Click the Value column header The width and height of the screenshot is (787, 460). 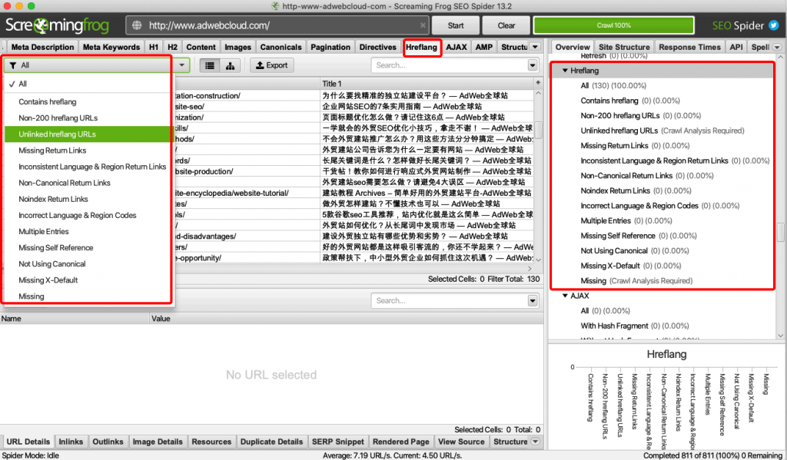(x=347, y=319)
